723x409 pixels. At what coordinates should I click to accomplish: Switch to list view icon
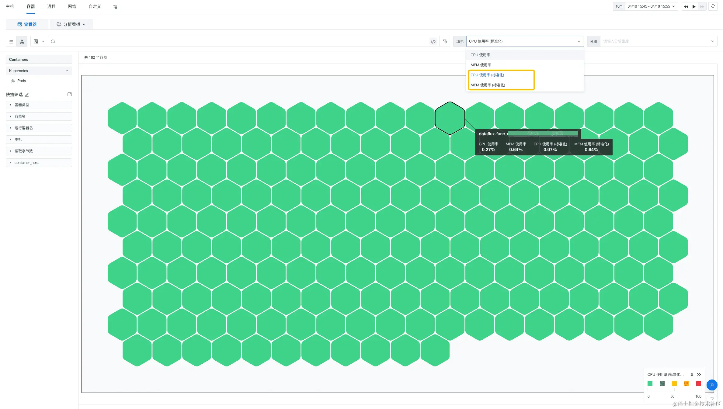(x=11, y=42)
